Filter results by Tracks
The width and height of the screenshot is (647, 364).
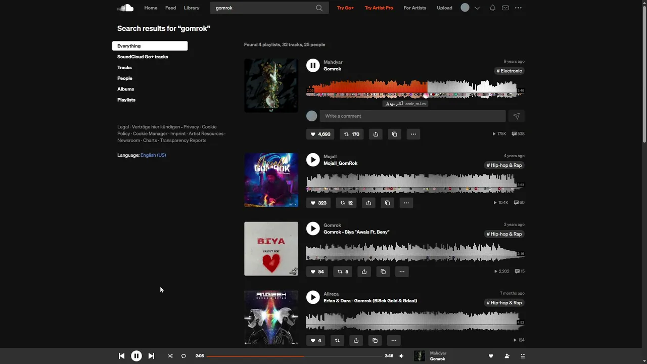point(124,67)
